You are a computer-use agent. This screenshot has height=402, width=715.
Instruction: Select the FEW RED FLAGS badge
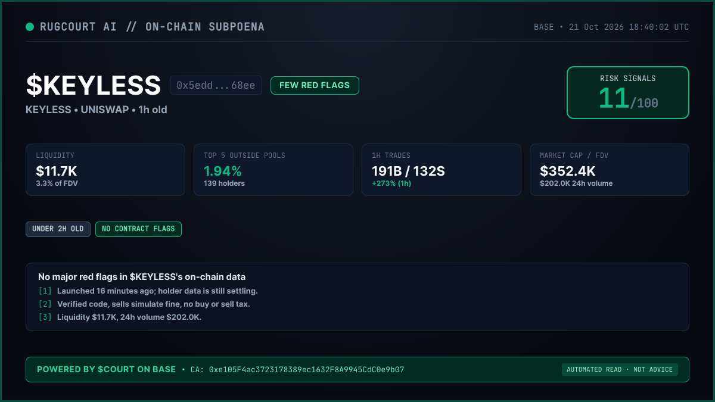click(x=315, y=85)
